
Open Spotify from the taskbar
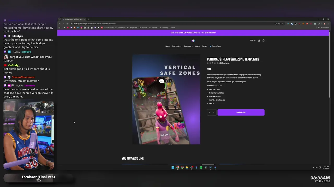coord(201,168)
